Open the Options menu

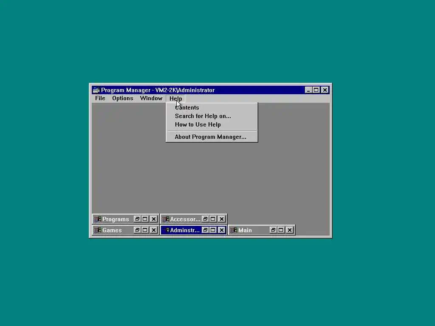123,98
